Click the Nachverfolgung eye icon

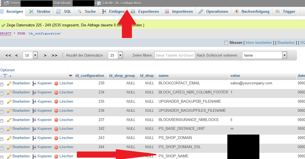(x=236, y=11)
